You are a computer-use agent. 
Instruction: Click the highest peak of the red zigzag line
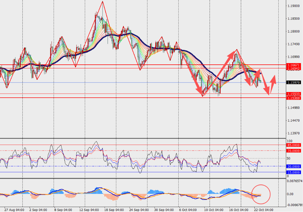point(103,2)
